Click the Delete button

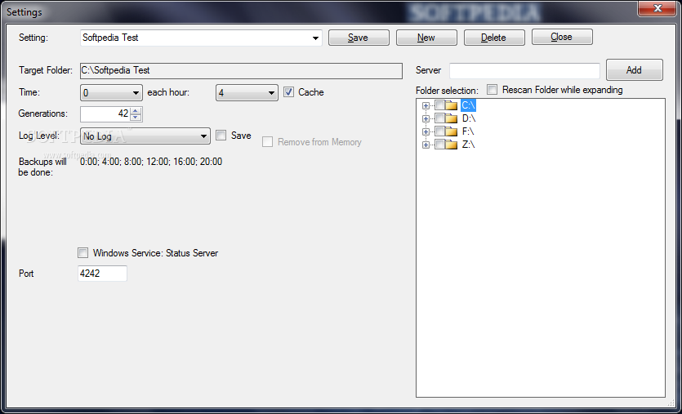(x=494, y=38)
